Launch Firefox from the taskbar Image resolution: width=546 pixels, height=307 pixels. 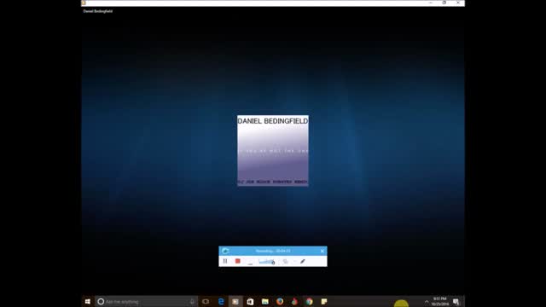point(280,301)
